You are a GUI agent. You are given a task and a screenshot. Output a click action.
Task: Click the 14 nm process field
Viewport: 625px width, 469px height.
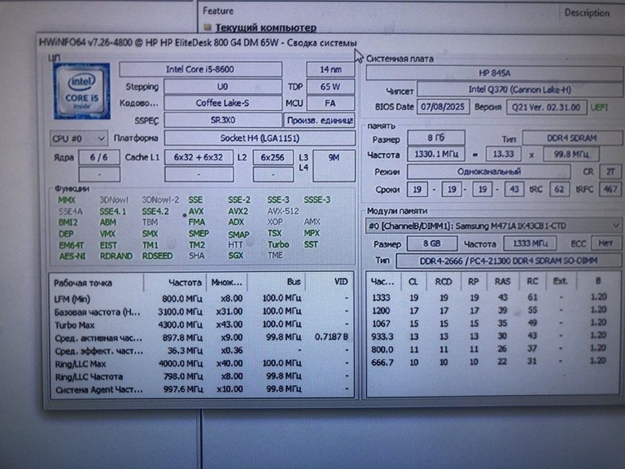[330, 69]
